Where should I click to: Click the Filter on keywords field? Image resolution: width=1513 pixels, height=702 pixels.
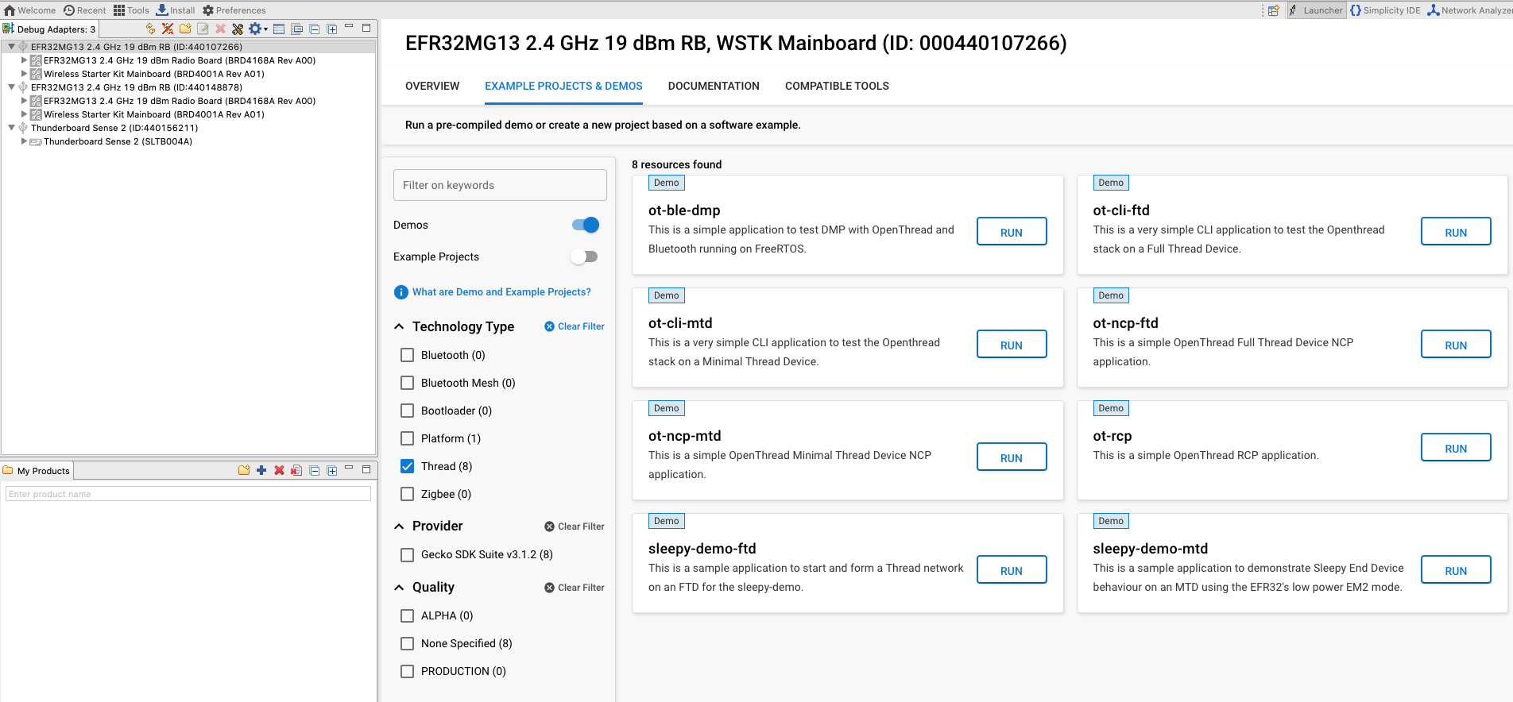click(499, 185)
